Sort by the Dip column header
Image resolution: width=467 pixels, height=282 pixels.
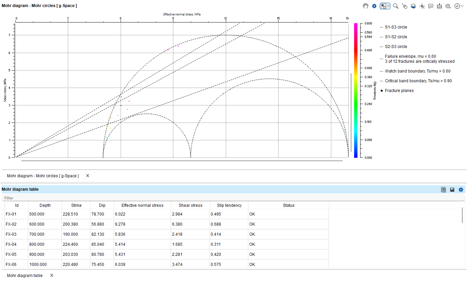pos(102,205)
